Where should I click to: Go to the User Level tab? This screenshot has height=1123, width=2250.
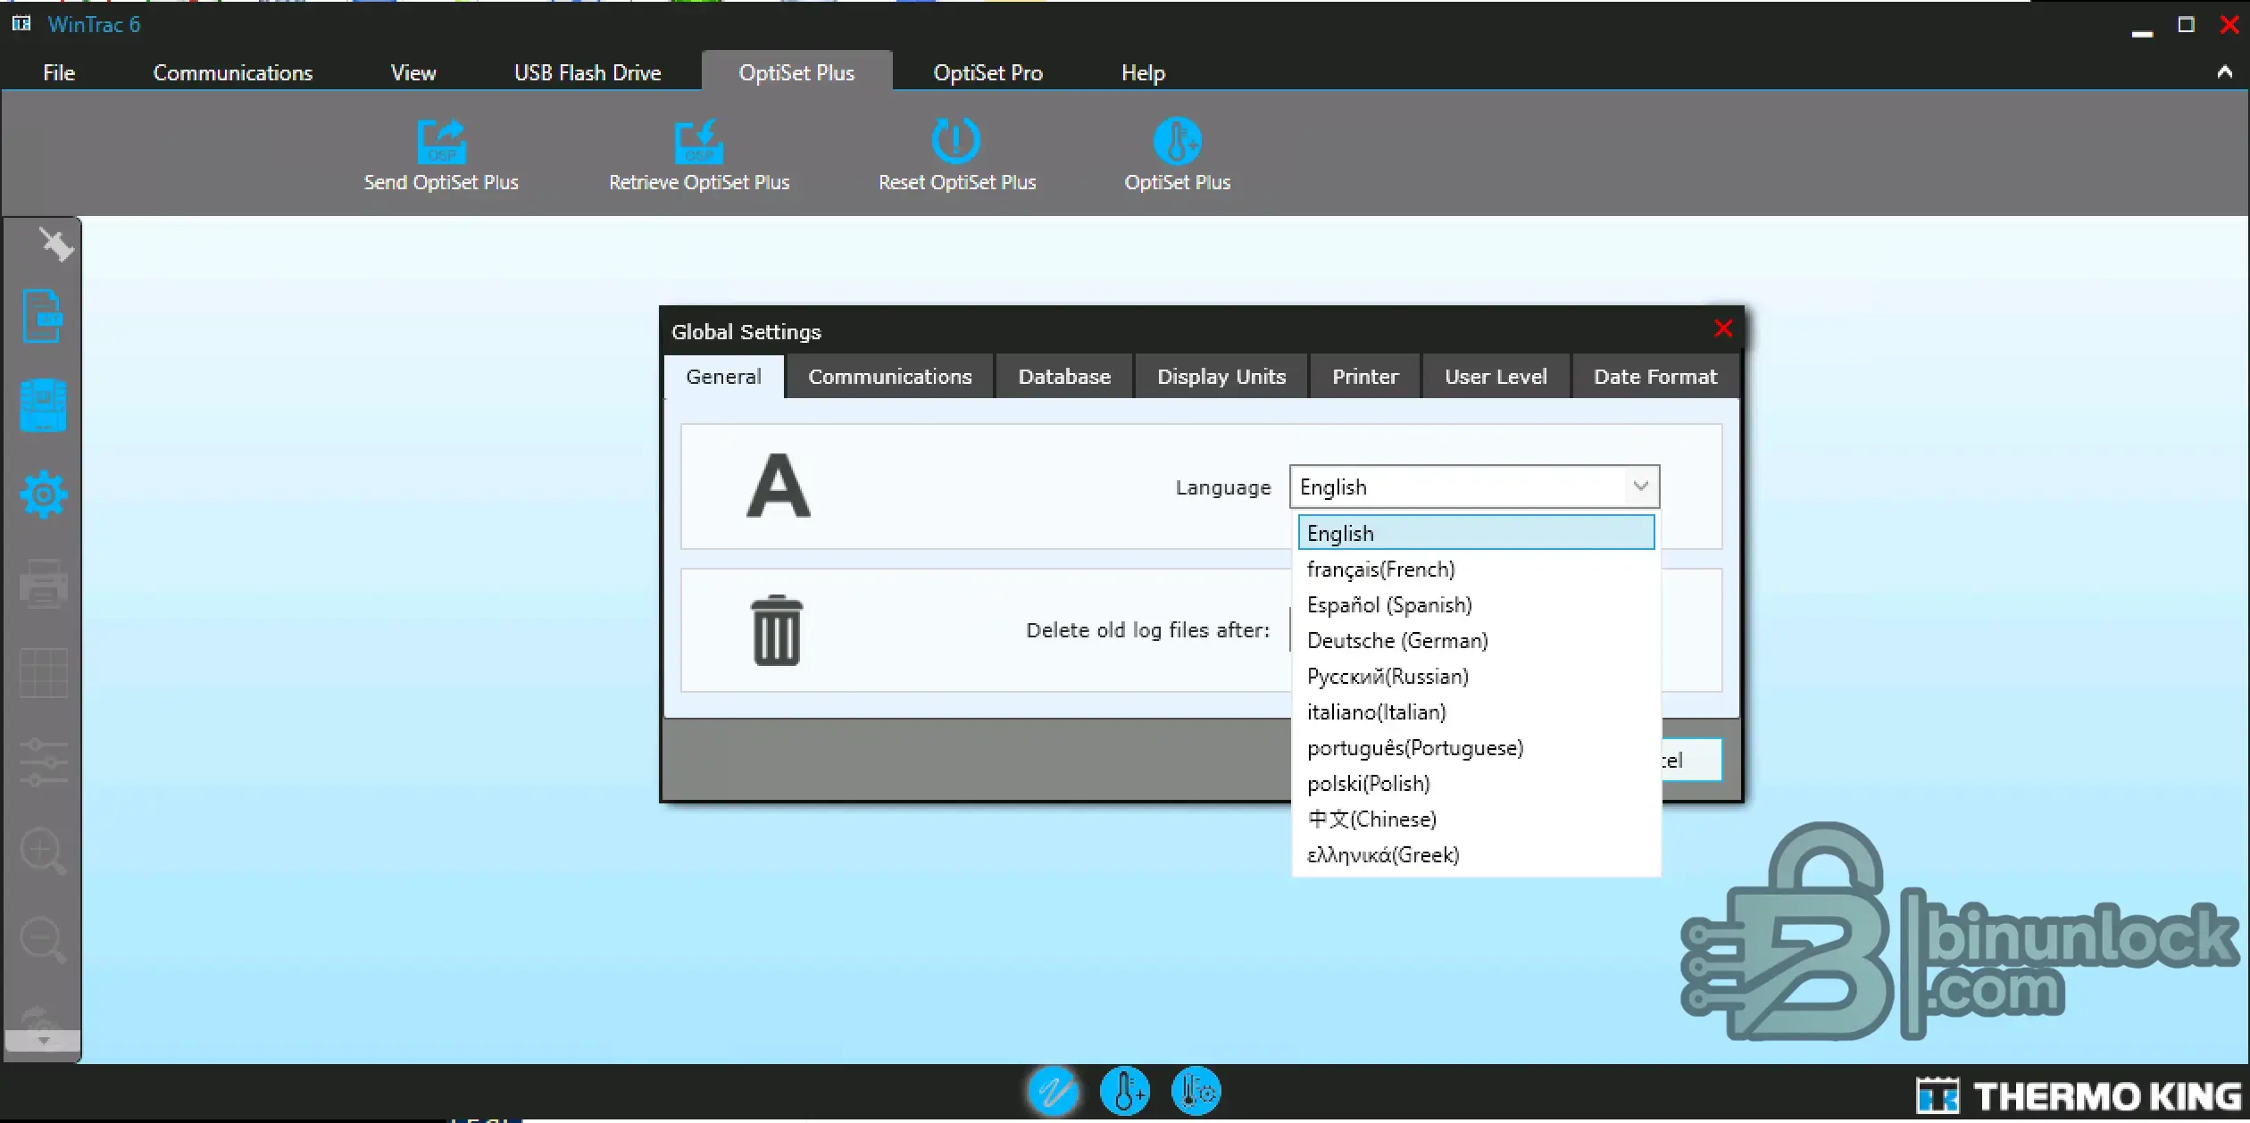[1496, 377]
